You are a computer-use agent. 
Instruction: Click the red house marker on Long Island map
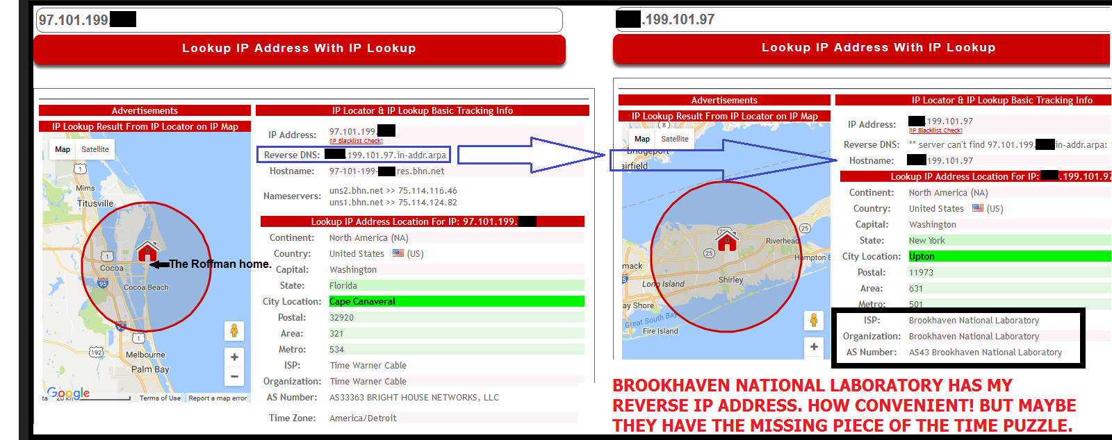pyautogui.click(x=727, y=240)
